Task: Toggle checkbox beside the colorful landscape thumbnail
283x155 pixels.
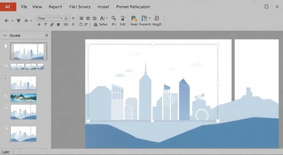Action: [6, 96]
